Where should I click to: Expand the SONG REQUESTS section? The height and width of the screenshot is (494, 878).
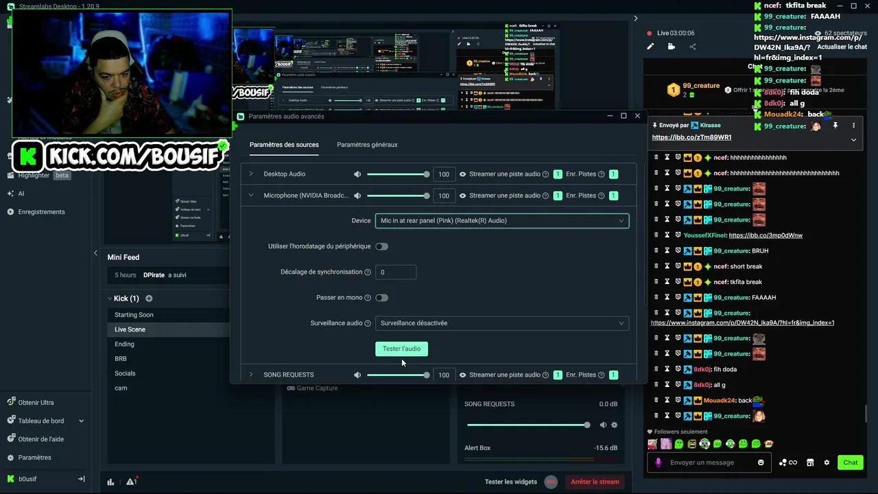pyautogui.click(x=251, y=375)
